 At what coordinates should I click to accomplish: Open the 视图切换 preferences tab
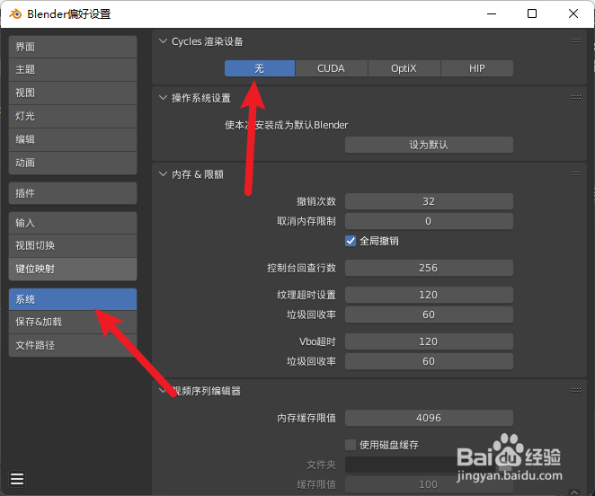[73, 245]
